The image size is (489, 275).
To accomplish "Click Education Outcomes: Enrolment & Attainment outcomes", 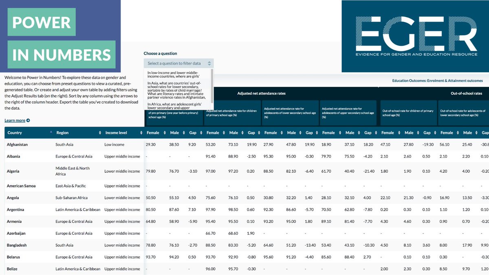I will pos(437,81).
